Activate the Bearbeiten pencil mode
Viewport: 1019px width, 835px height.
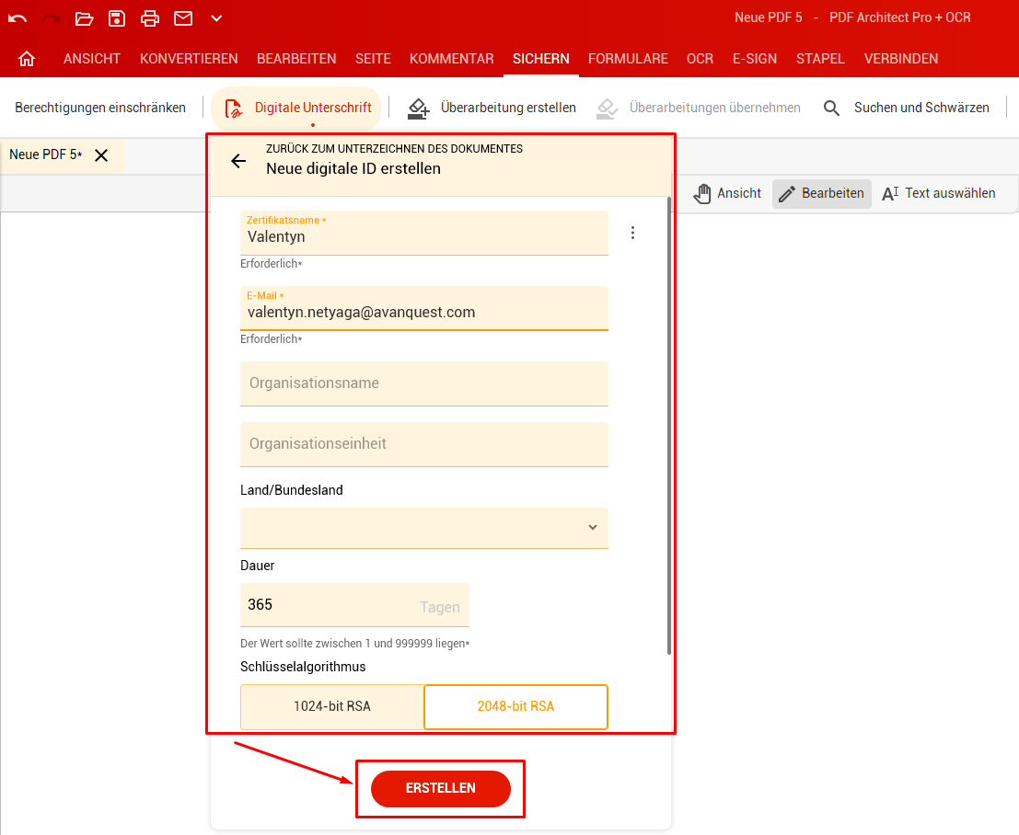pos(821,193)
